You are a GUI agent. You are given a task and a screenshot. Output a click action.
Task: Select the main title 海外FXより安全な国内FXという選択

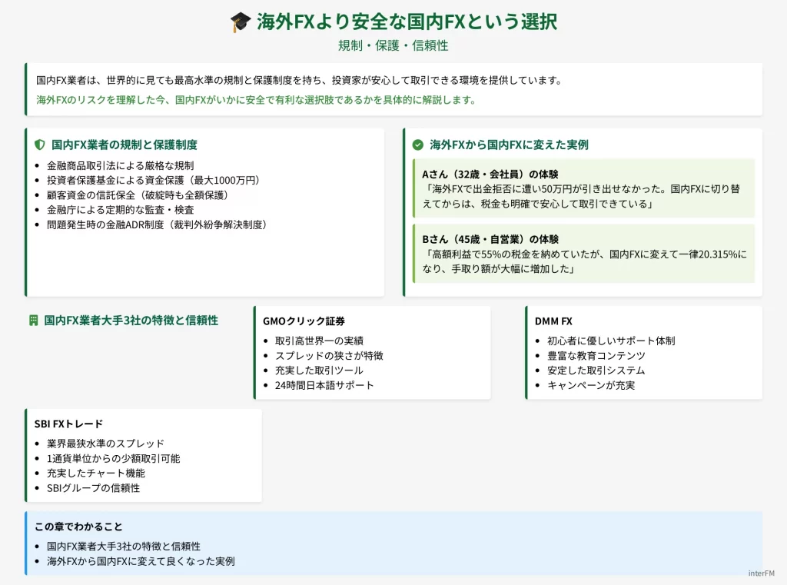407,22
